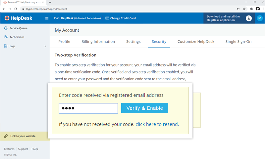Open the Profile tab
Screen dimensions: 265x159
[64, 42]
